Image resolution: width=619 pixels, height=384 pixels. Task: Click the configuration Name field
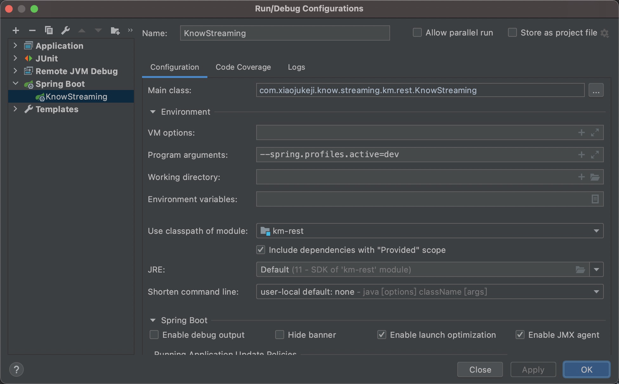point(284,33)
